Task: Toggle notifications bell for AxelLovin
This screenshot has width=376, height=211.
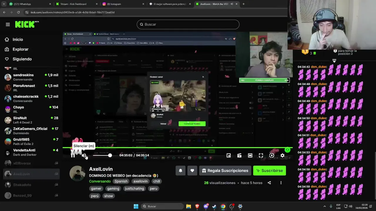Action: tap(181, 171)
